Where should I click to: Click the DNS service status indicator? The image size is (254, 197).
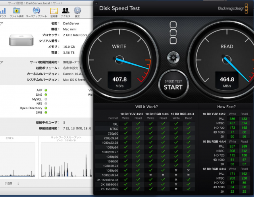[46, 95]
